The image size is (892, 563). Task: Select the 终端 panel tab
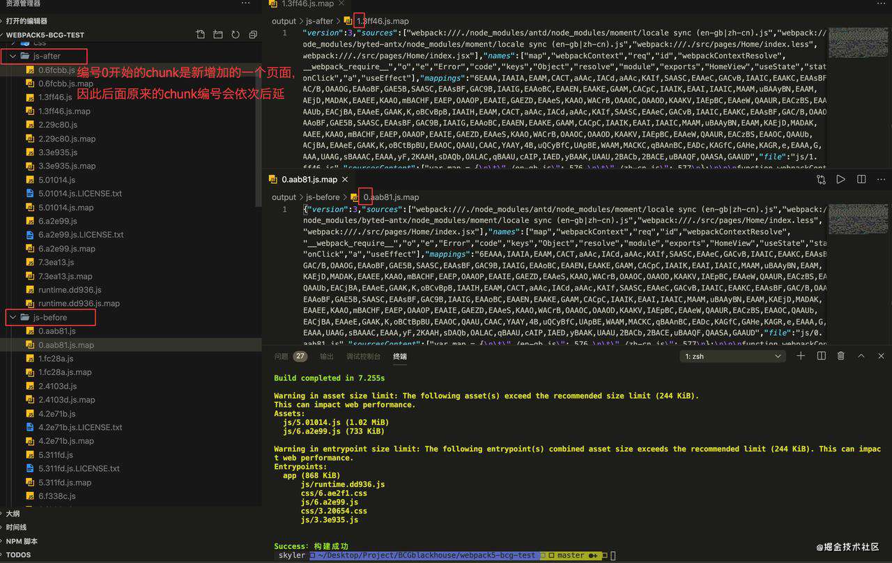[x=400, y=356]
